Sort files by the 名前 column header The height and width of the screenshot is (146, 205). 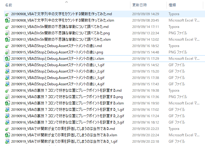(x=8, y=5)
